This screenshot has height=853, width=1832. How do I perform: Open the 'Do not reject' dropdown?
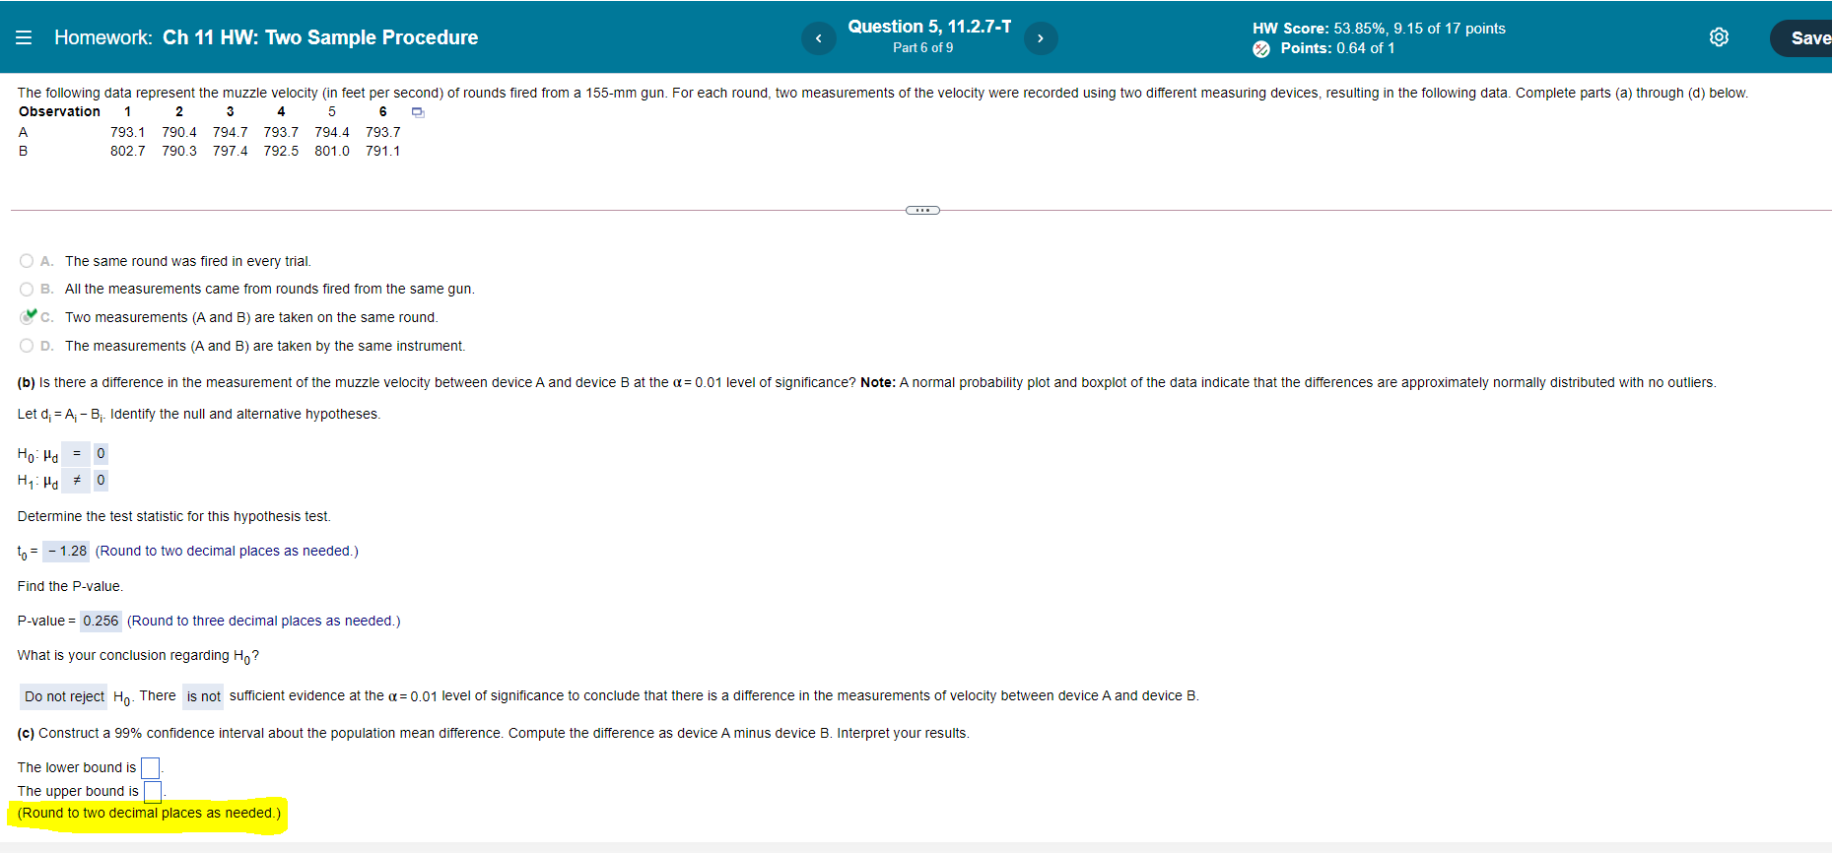(x=64, y=696)
